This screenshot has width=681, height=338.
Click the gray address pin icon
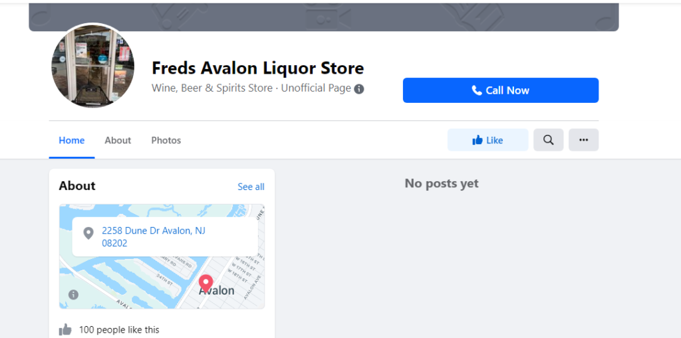(88, 233)
